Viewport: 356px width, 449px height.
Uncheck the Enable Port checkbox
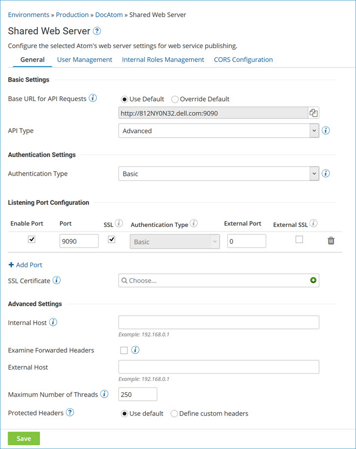(x=31, y=239)
